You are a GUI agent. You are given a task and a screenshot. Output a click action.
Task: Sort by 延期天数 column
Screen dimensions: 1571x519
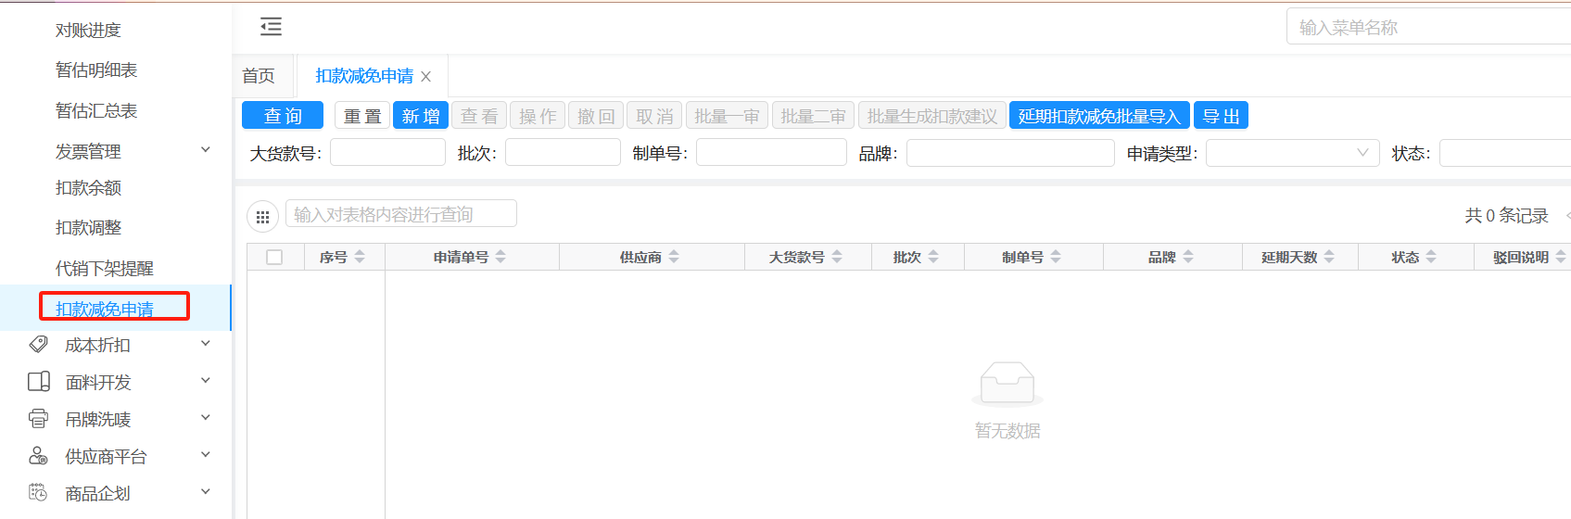(1329, 257)
